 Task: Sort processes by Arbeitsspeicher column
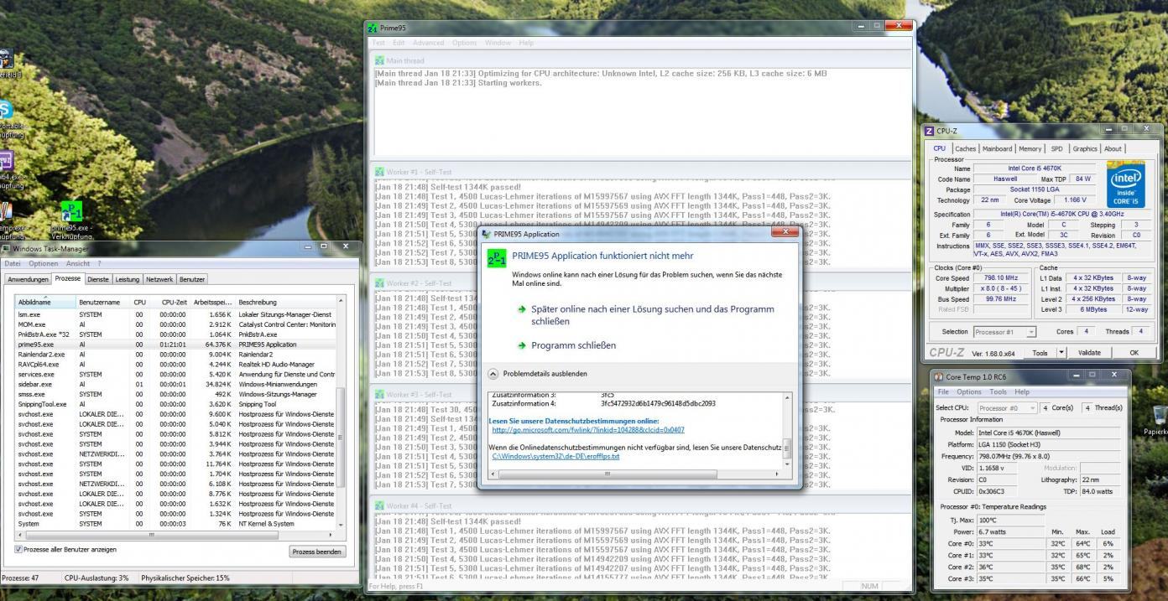pyautogui.click(x=212, y=302)
